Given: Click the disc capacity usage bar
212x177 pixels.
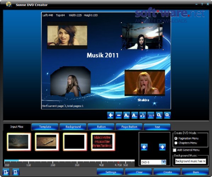Looking at the screenshot, I should coord(69,161).
